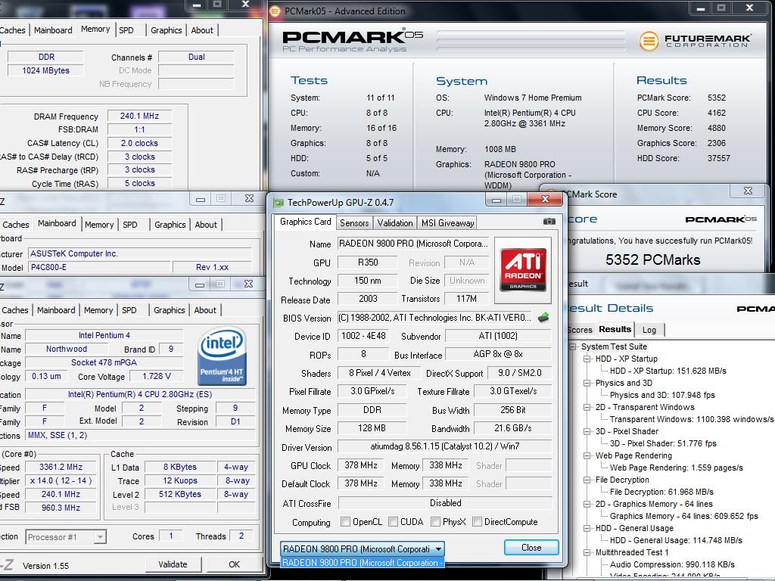Enable the OpenCL checkbox
Viewport: 775px width, 581px height.
tap(345, 522)
